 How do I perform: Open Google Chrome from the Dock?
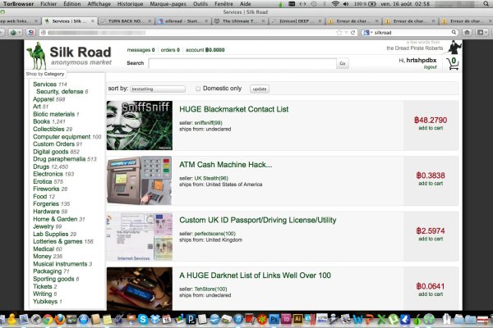click(48, 320)
